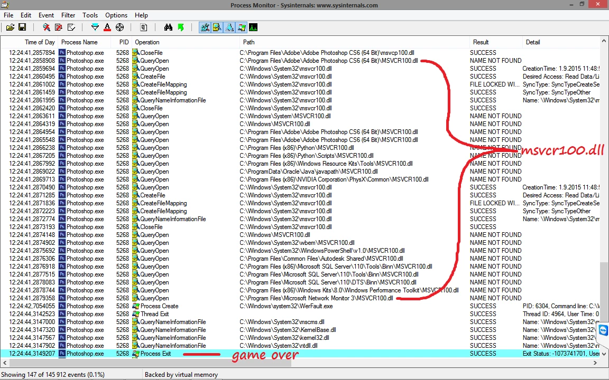Click the Clear display icon

71,27
